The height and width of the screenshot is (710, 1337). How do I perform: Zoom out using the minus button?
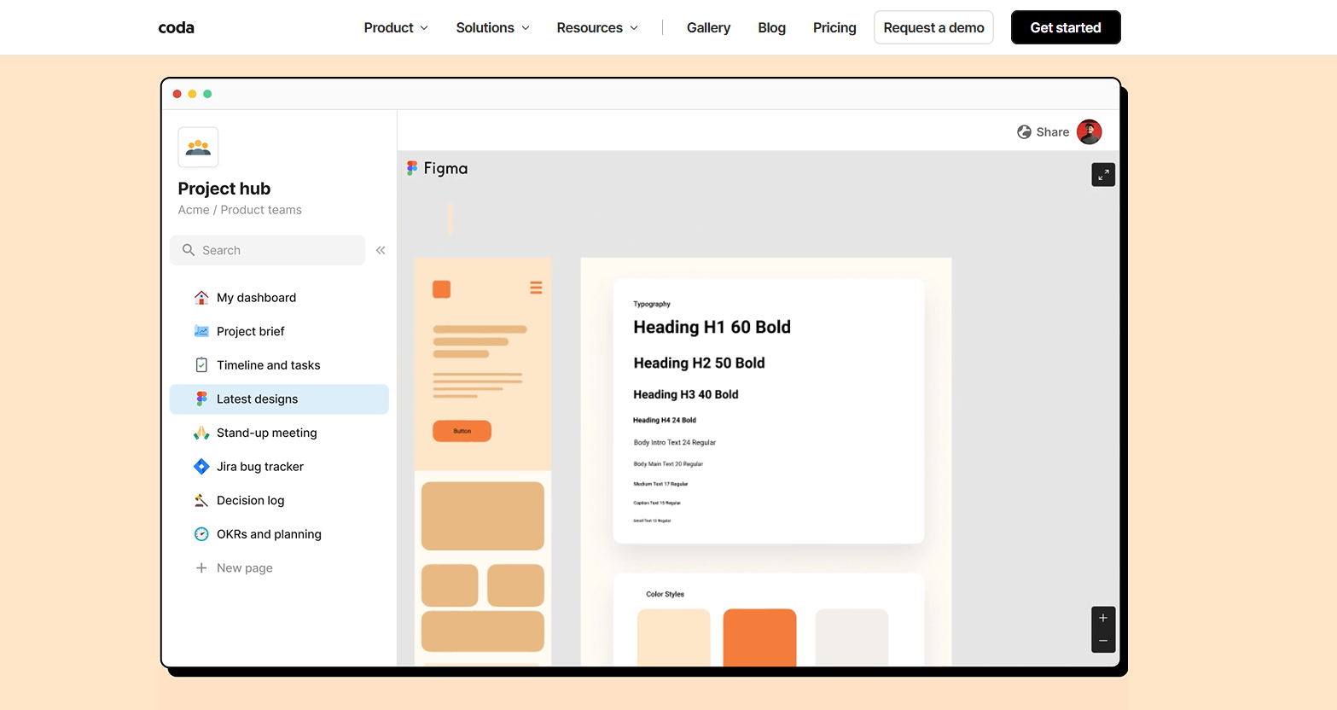pos(1103,641)
